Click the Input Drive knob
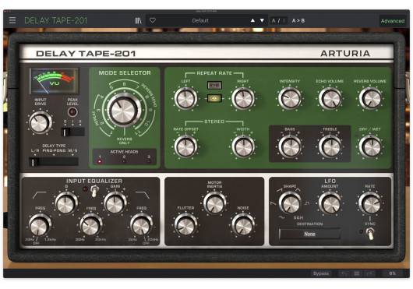413x289 pixels. pyautogui.click(x=40, y=122)
